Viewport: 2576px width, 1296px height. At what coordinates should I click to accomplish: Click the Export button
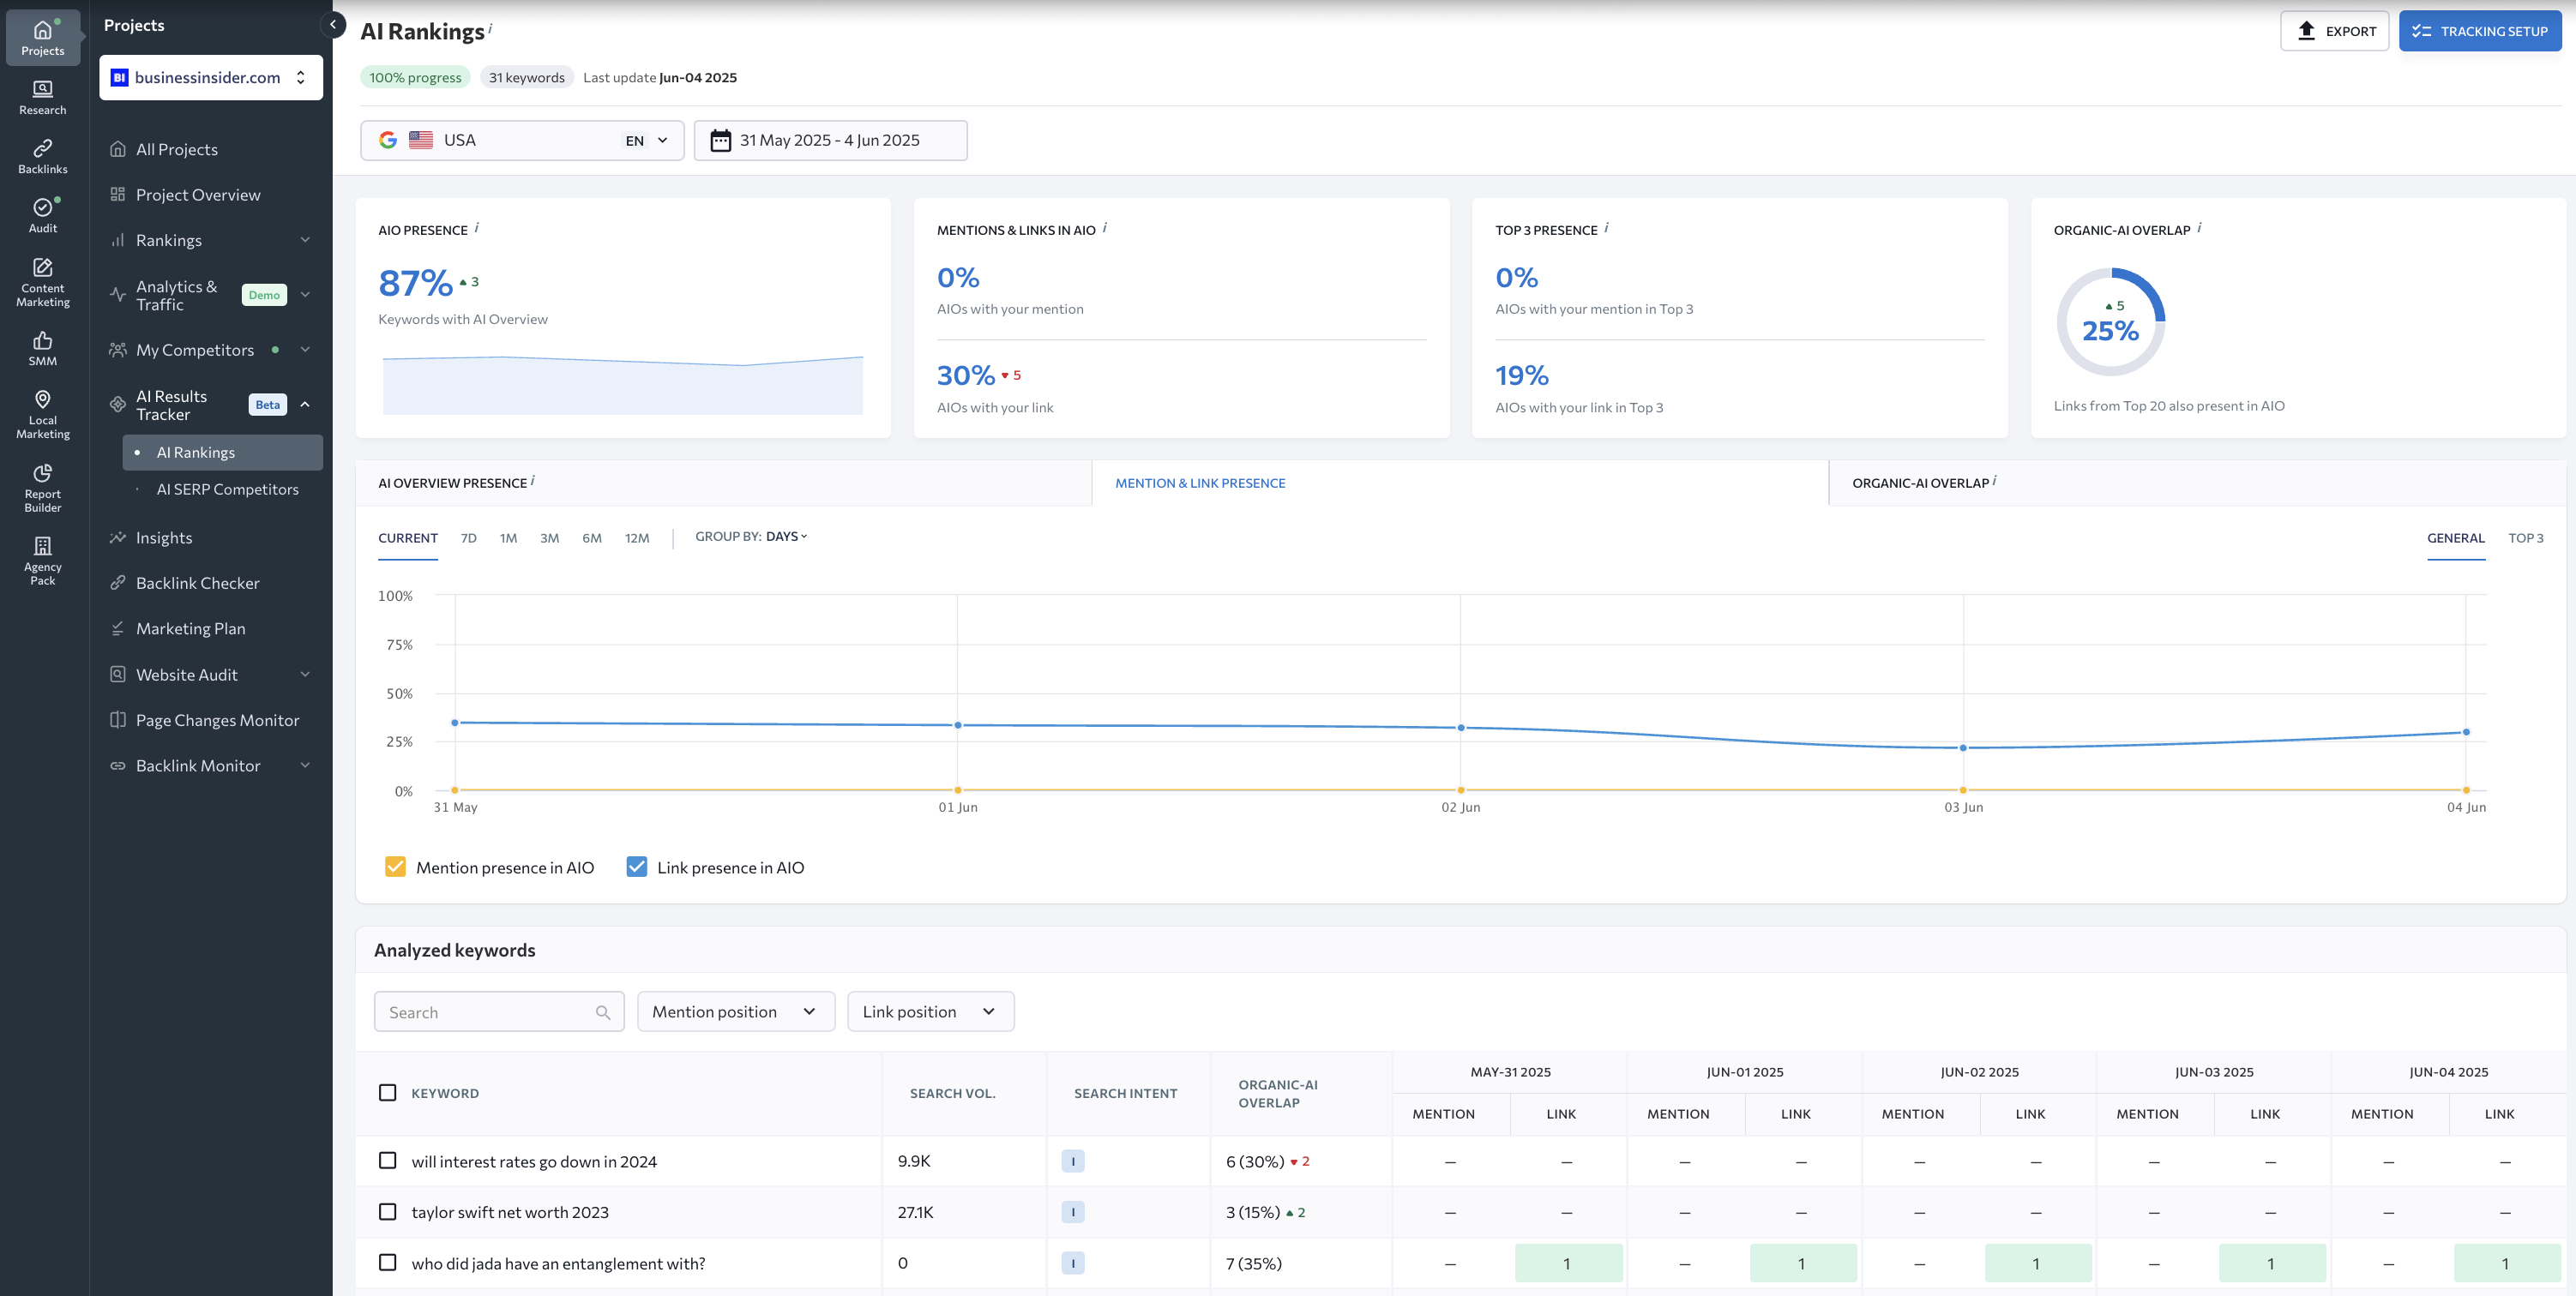tap(2334, 31)
